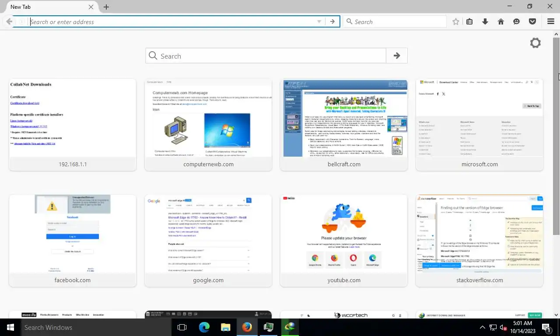The width and height of the screenshot is (560, 336).
Task: Open the Windows Start menu
Action: (10, 327)
